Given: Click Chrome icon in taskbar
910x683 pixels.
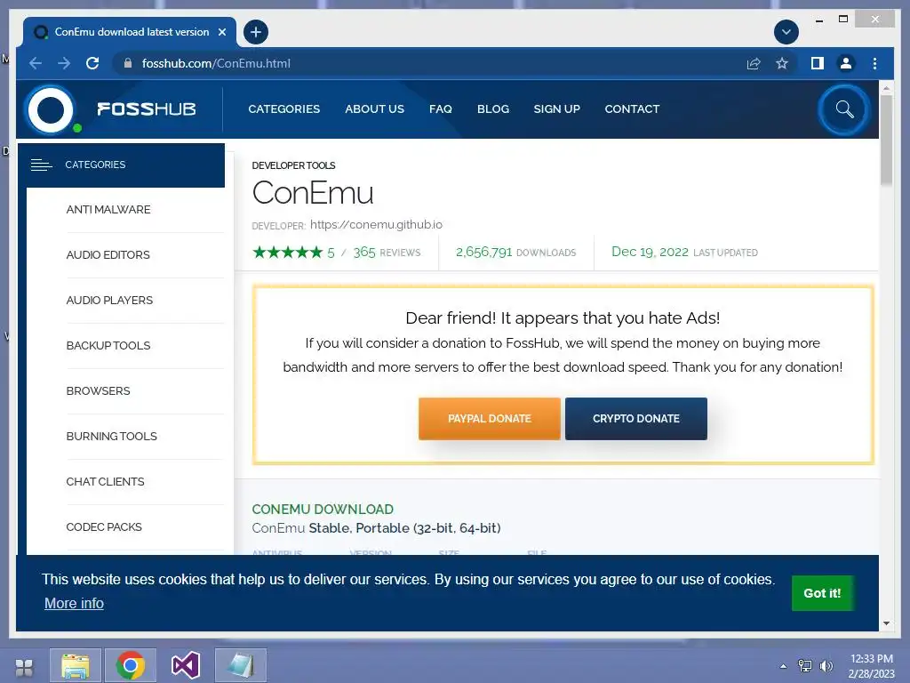Looking at the screenshot, I should (131, 665).
